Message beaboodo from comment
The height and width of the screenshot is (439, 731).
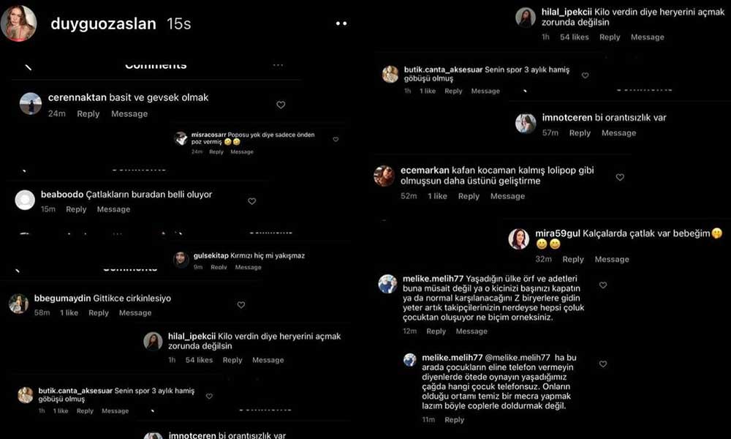[114, 209]
